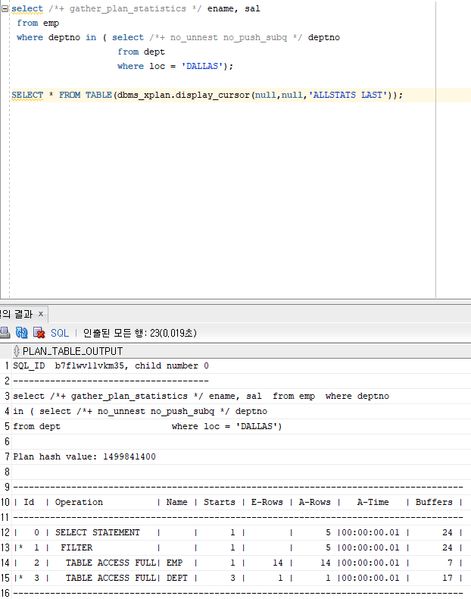
Task: Click row number 8 in results grid
Action: pos(7,472)
